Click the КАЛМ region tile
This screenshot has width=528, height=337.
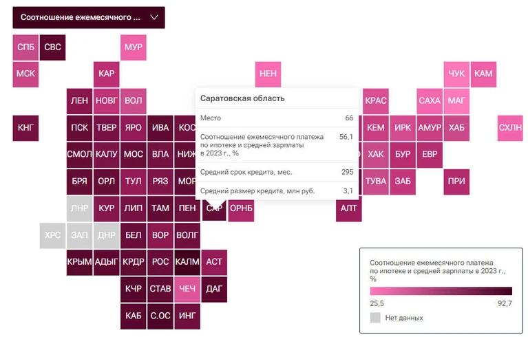pos(187,263)
